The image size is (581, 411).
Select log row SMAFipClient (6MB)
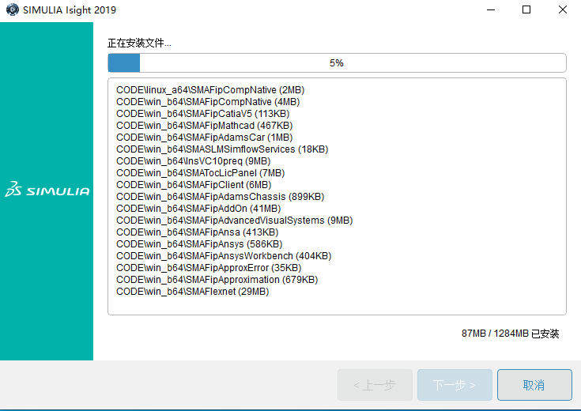[x=194, y=185]
